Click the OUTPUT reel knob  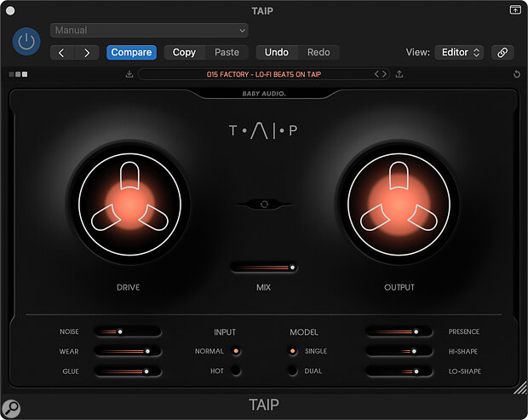tap(399, 204)
